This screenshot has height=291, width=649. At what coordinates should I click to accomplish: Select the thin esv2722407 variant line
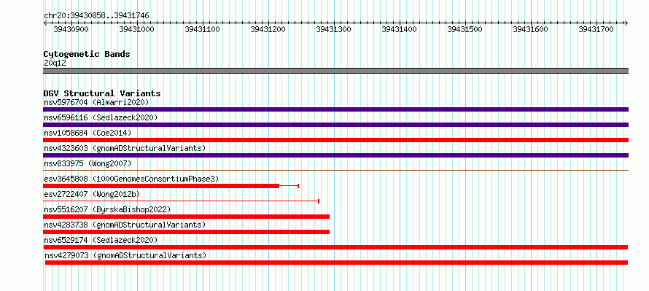(x=181, y=201)
